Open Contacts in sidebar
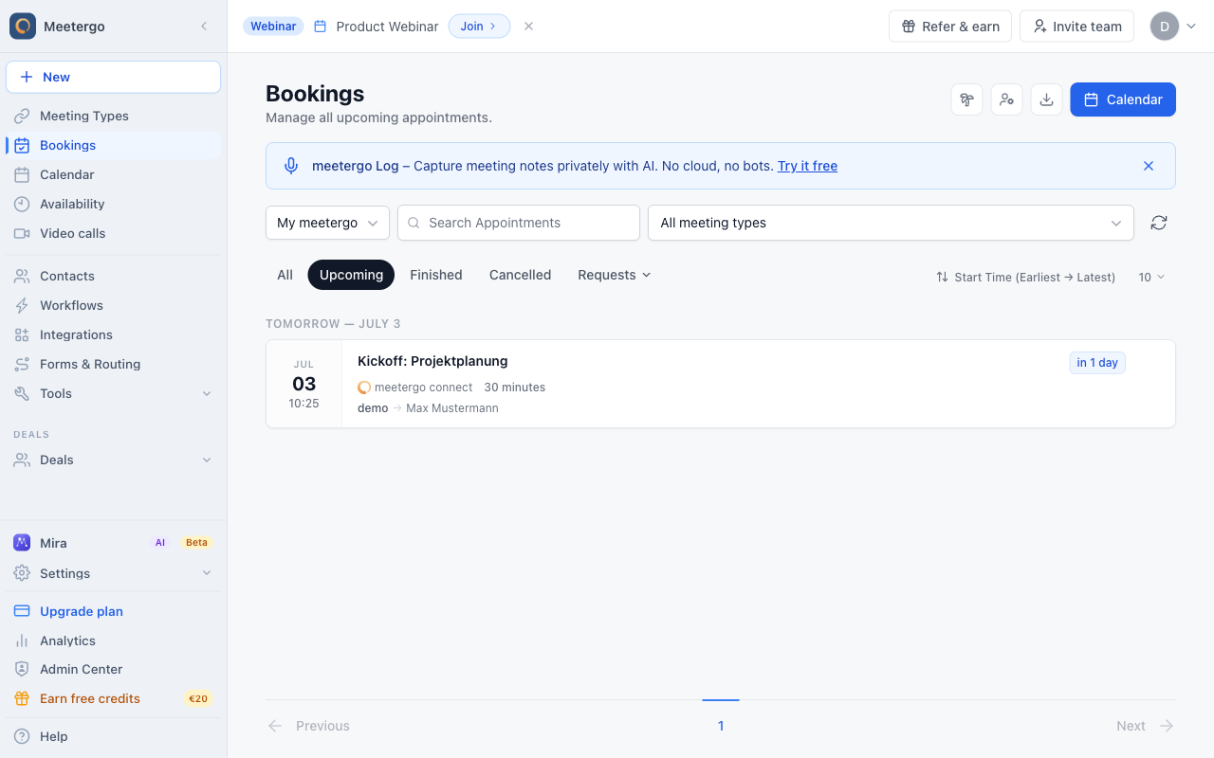1214x758 pixels. click(114, 276)
